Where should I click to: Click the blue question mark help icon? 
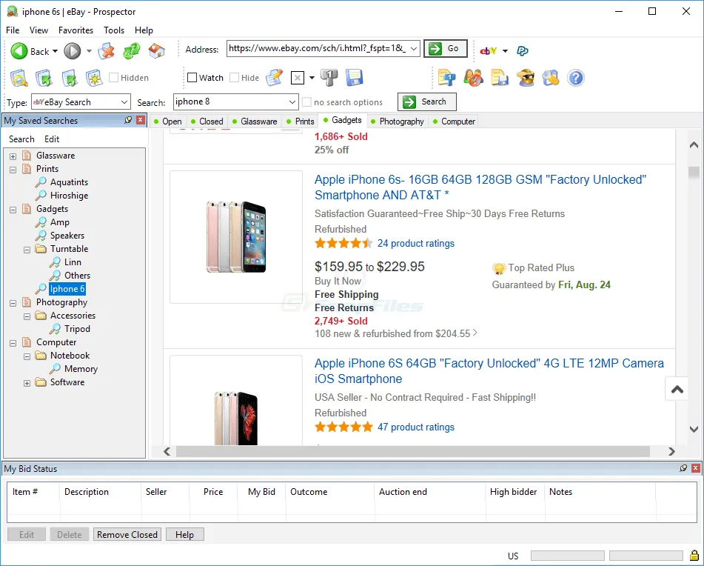[576, 78]
